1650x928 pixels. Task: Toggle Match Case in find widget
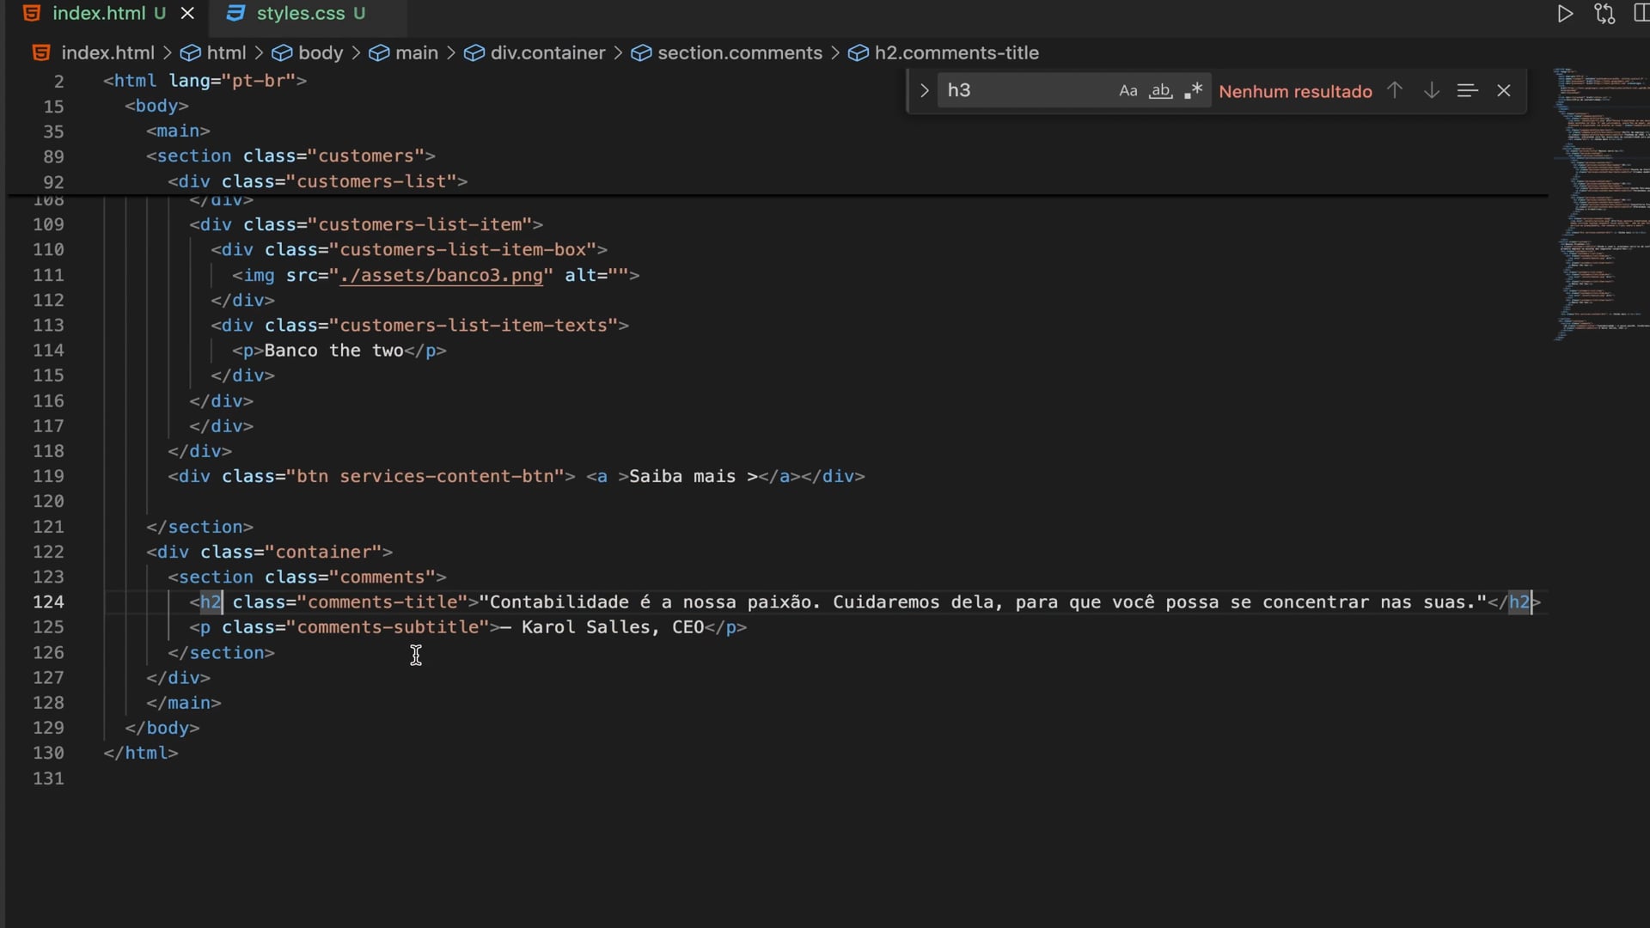pos(1127,90)
